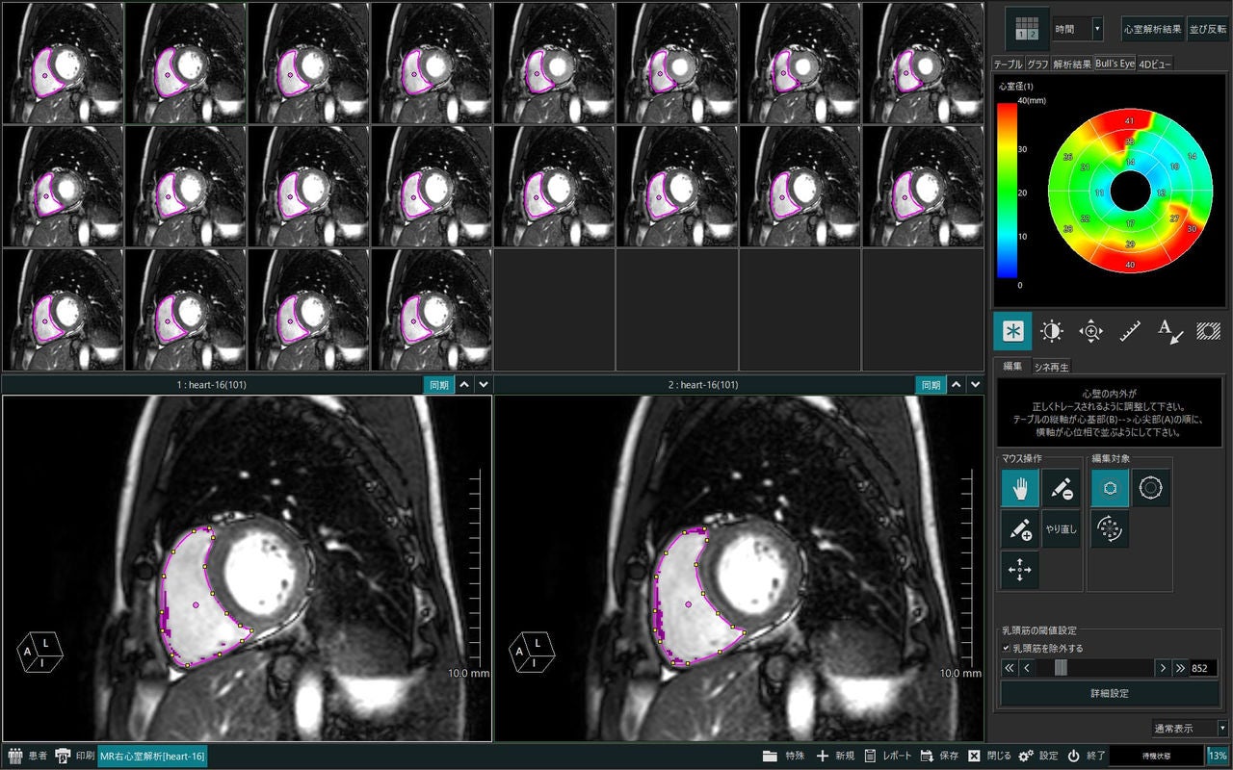The image size is (1233, 770).
Task: Open the 通常表示 display mode dropdown
Action: [1223, 729]
